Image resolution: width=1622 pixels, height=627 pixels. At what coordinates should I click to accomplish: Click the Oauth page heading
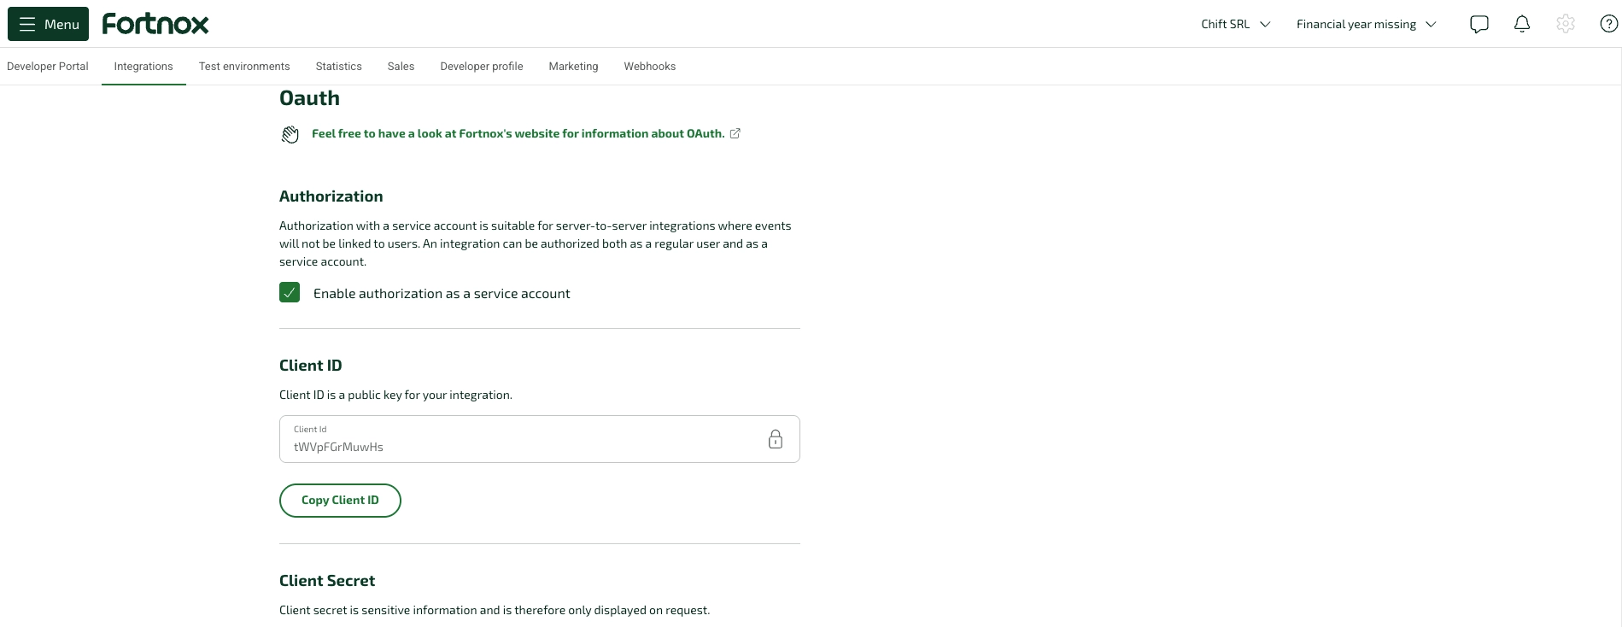point(309,98)
